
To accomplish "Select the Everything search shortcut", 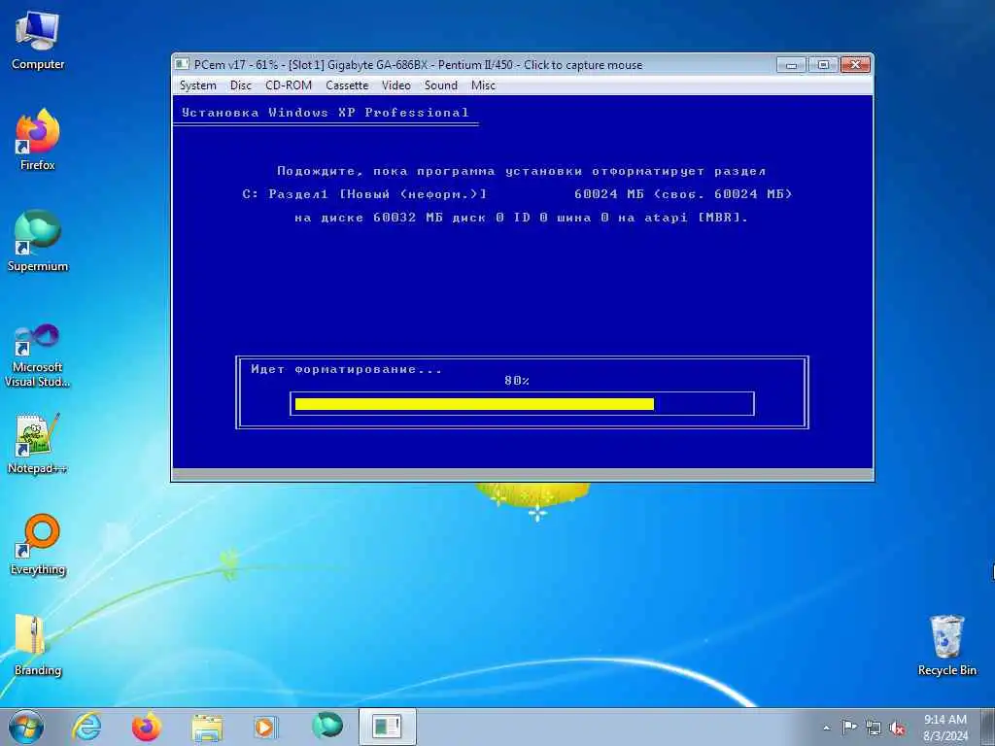I will (x=38, y=544).
